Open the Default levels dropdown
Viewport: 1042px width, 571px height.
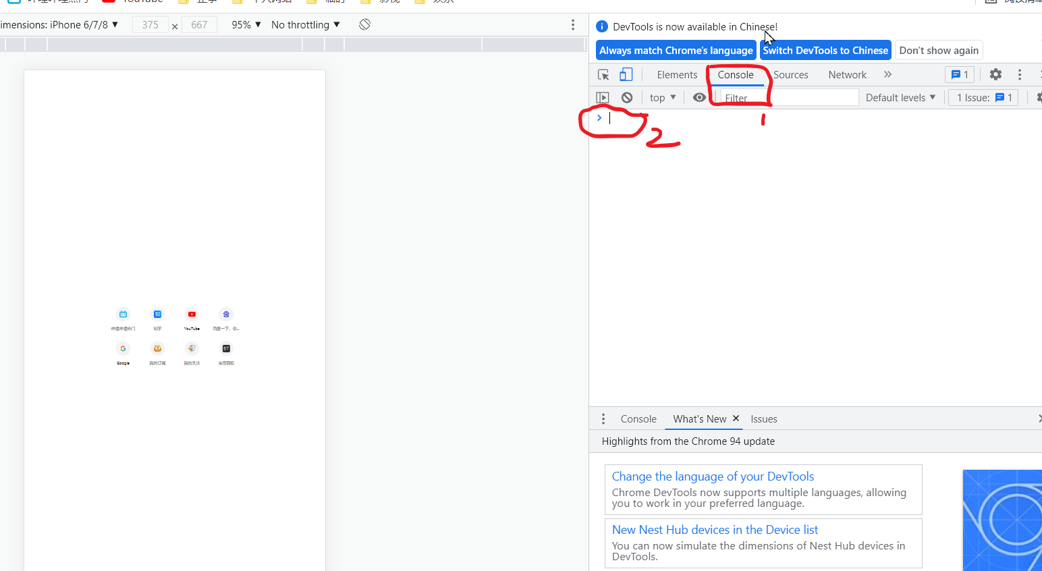point(901,98)
